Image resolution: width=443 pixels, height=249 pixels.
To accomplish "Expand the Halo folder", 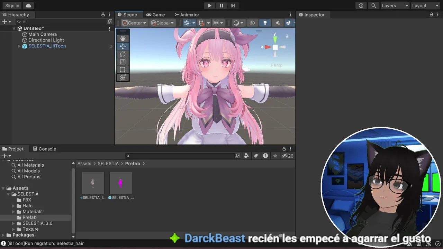I will (14, 206).
